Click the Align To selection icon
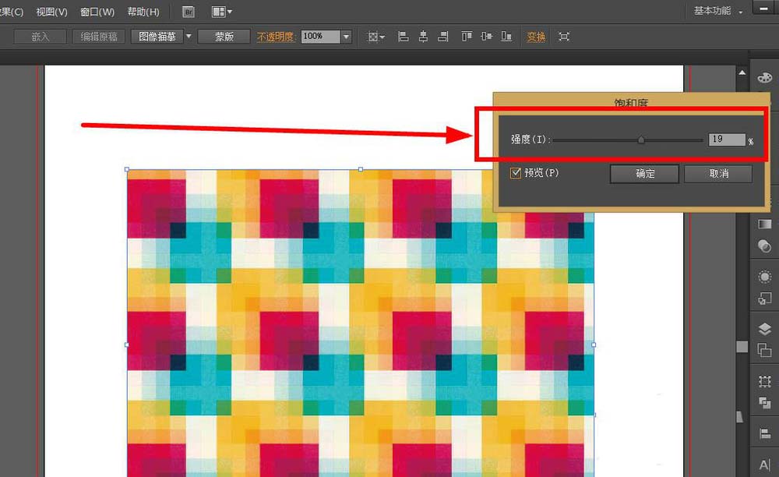779x477 pixels. point(372,37)
